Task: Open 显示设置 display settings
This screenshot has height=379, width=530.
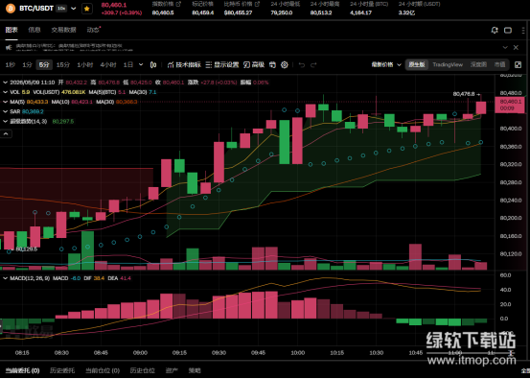Action: coord(222,64)
